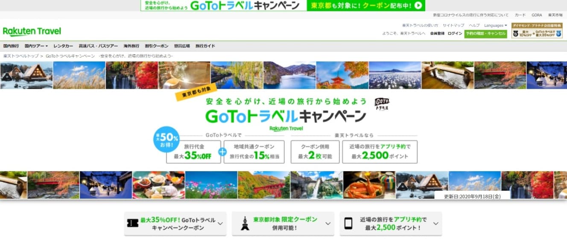Open the 高速バス・バスツアー menu item
The height and width of the screenshot is (247, 567).
pos(98,46)
